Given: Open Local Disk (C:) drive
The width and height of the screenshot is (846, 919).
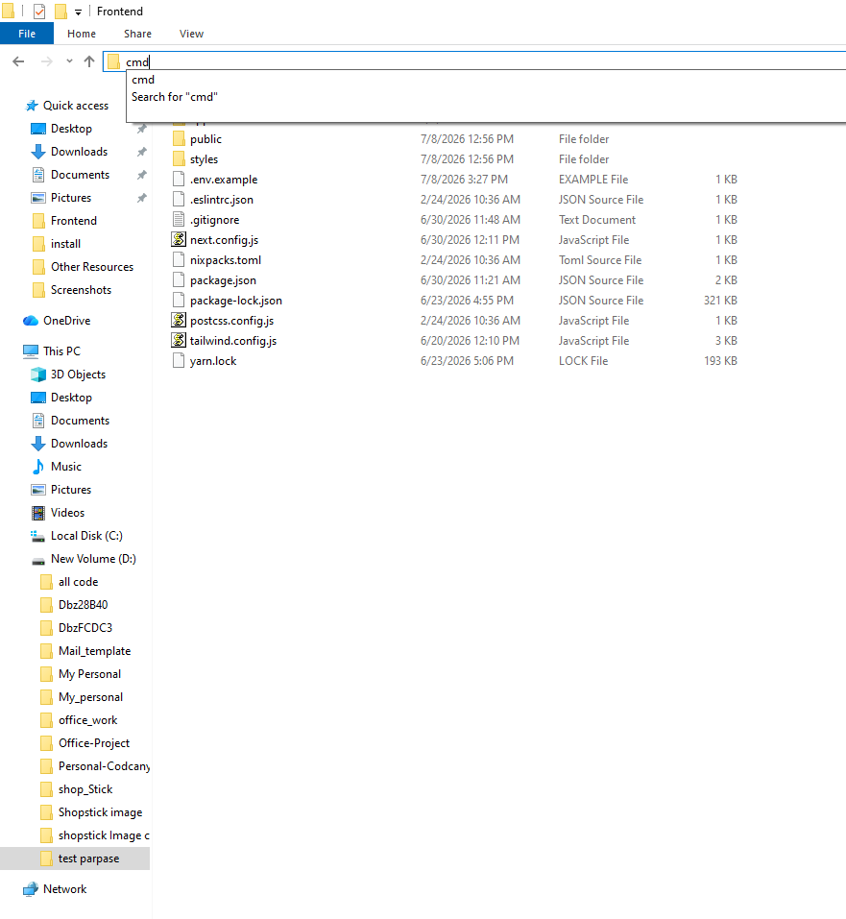Looking at the screenshot, I should 86,536.
